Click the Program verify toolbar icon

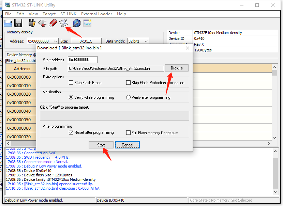coord(63,23)
